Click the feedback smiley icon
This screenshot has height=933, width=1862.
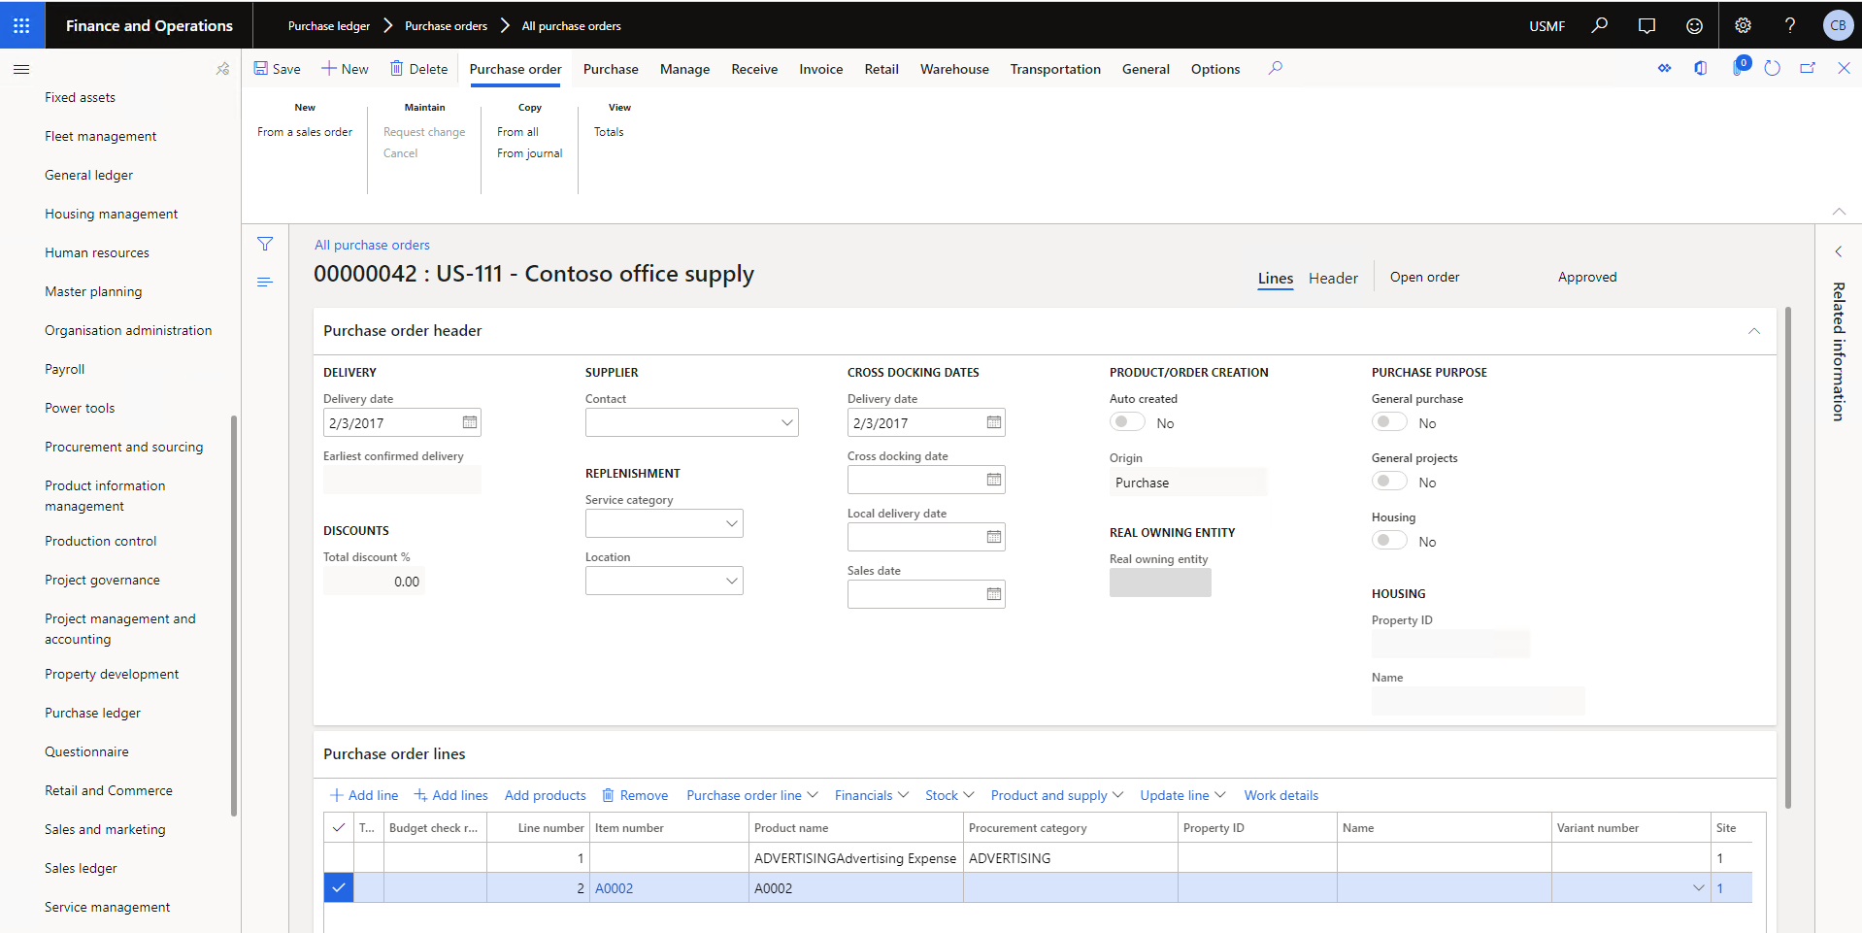1694,25
